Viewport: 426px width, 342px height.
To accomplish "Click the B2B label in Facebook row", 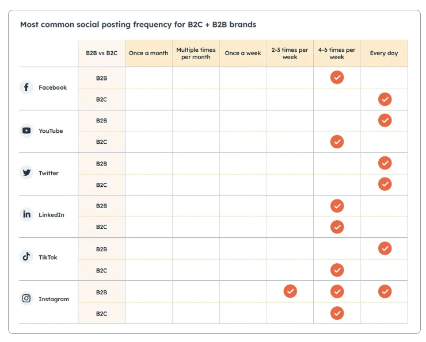I will tap(102, 78).
